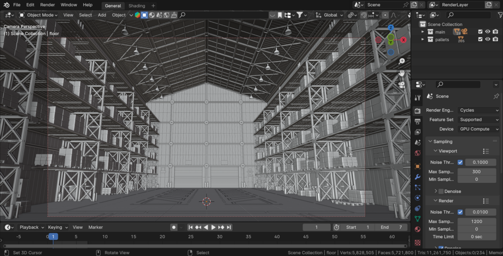Enable the Viewport Denoise checkbox
The image size is (503, 256).
pyautogui.click(x=441, y=191)
